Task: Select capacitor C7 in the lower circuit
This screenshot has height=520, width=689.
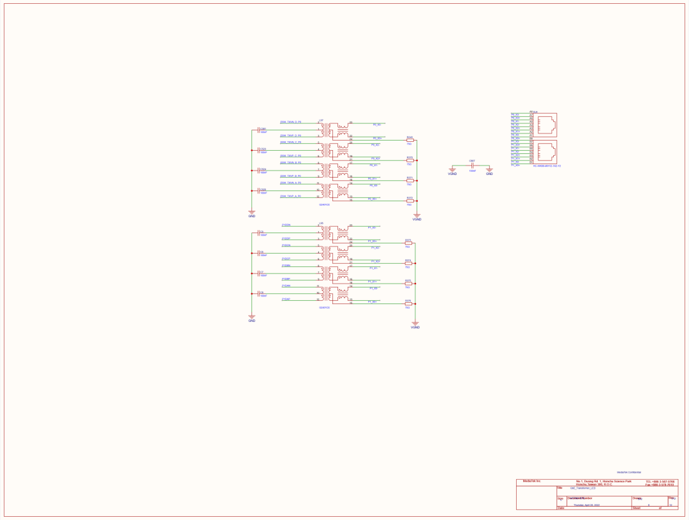Action: point(258,273)
